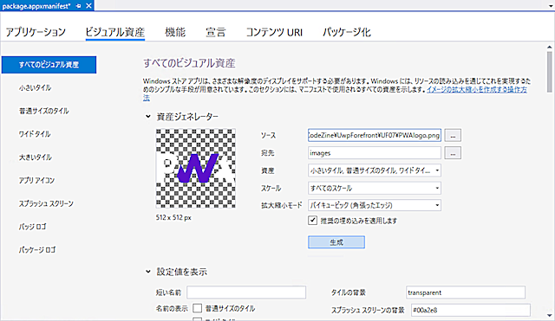The width and height of the screenshot is (555, 321).
Task: Close the package.appxmanifest tab
Action: pos(88,6)
